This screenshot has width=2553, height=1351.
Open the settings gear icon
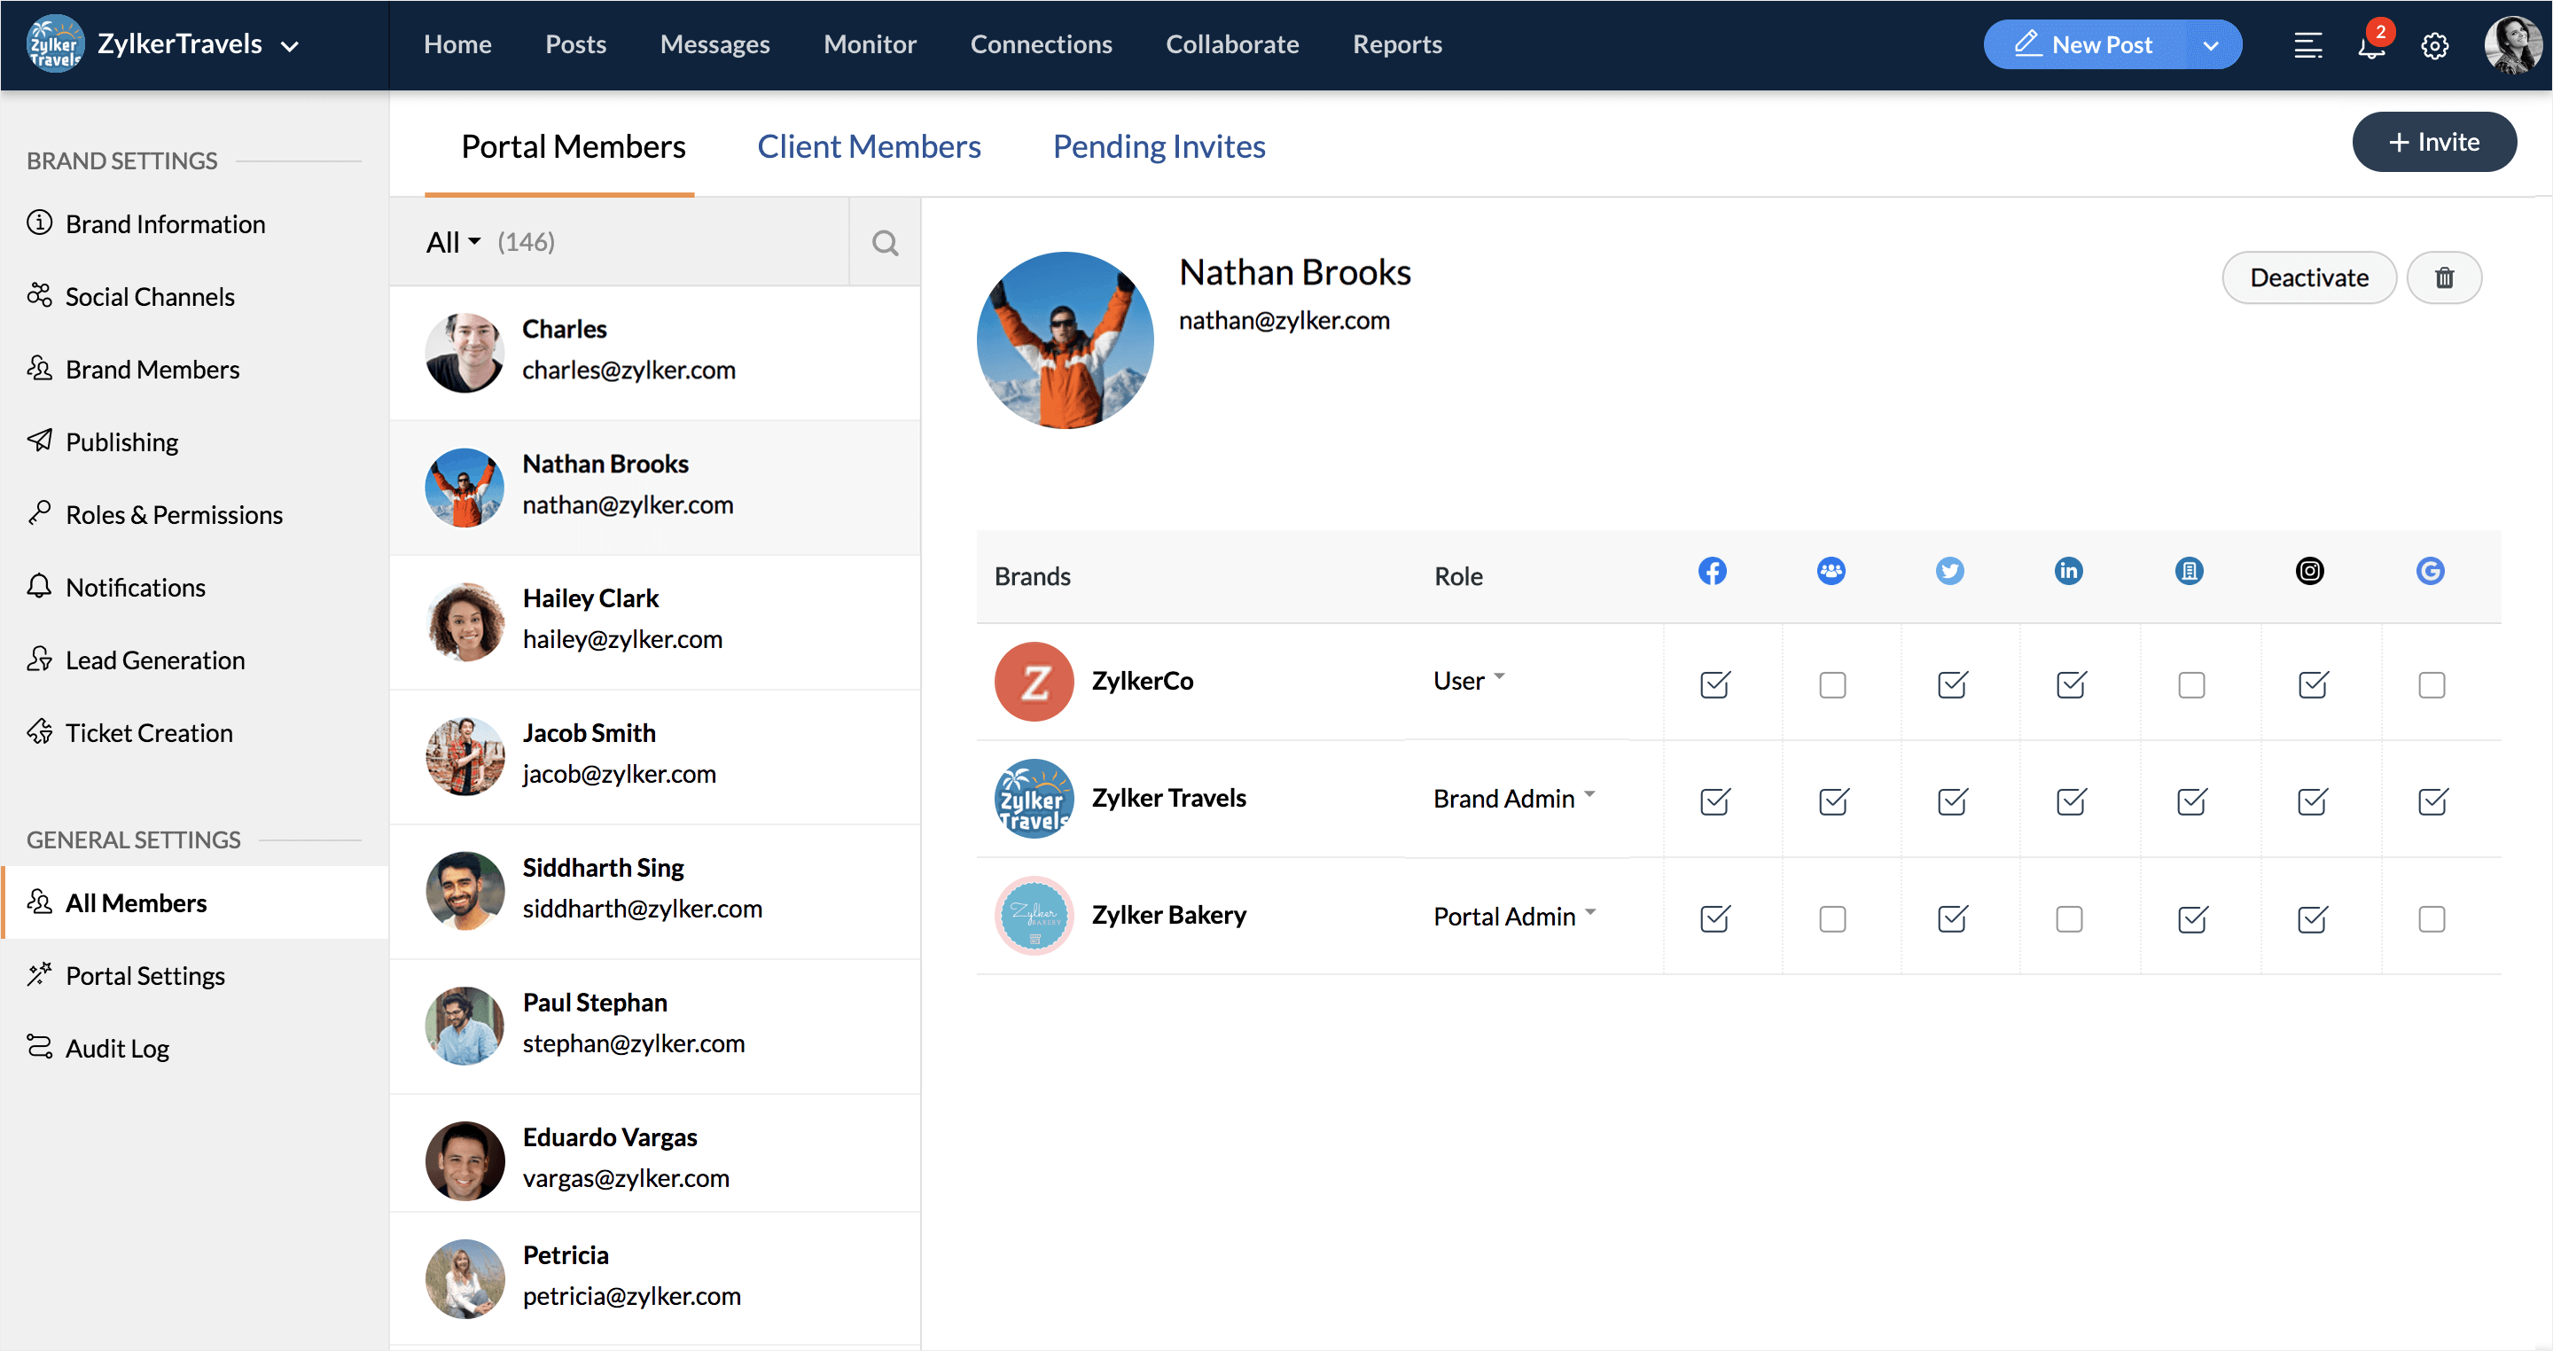[x=2434, y=45]
